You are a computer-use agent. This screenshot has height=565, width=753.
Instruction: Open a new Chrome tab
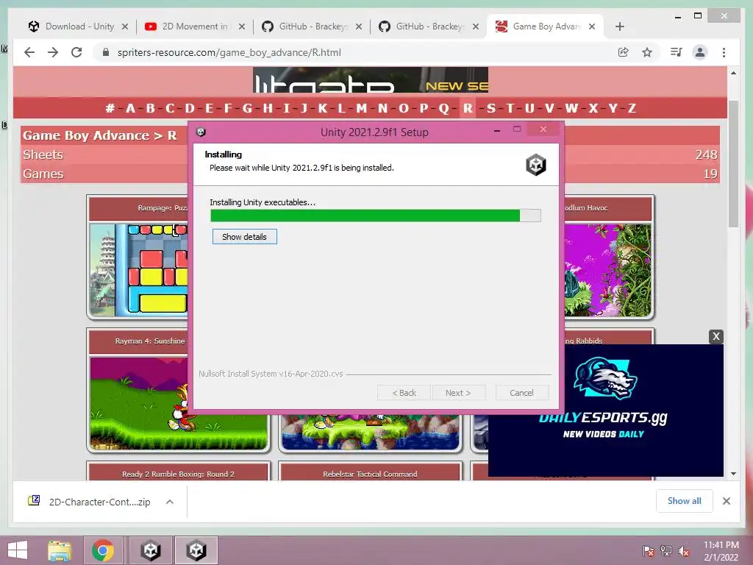tap(619, 26)
